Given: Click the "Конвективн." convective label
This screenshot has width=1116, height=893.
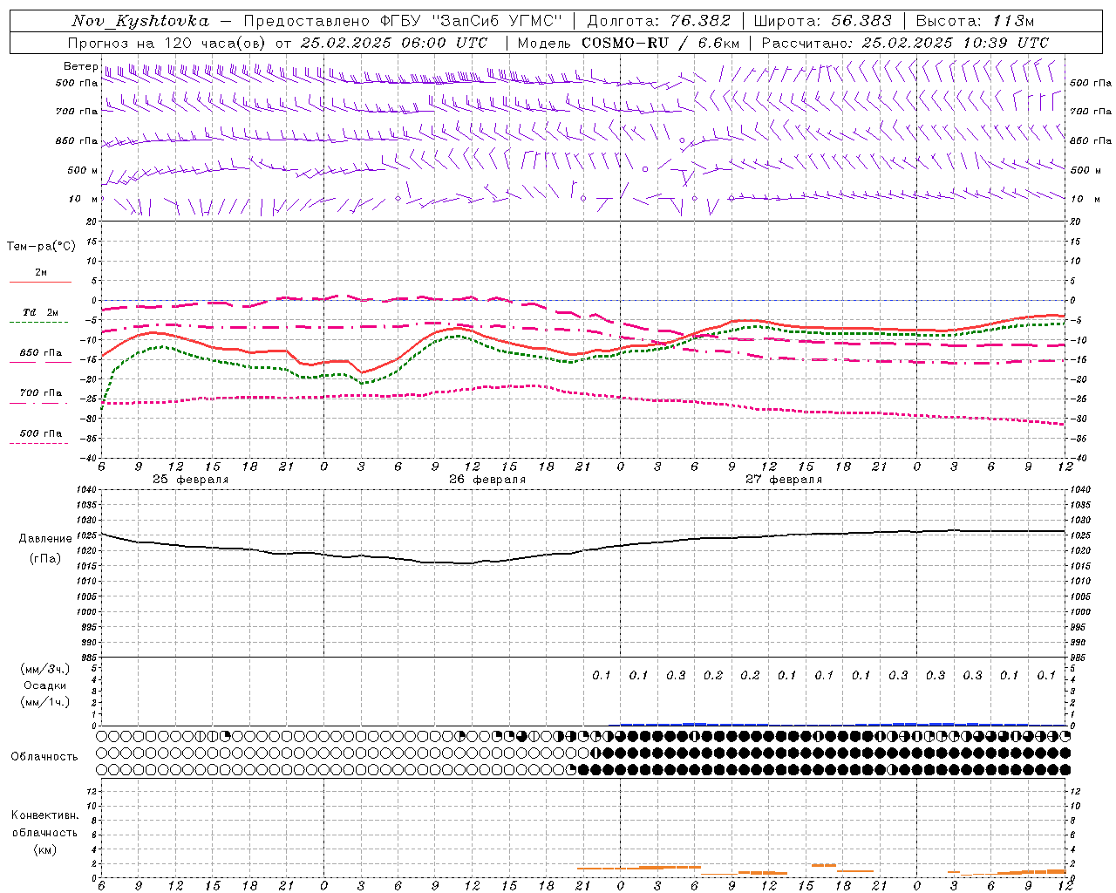Looking at the screenshot, I should click(x=44, y=815).
